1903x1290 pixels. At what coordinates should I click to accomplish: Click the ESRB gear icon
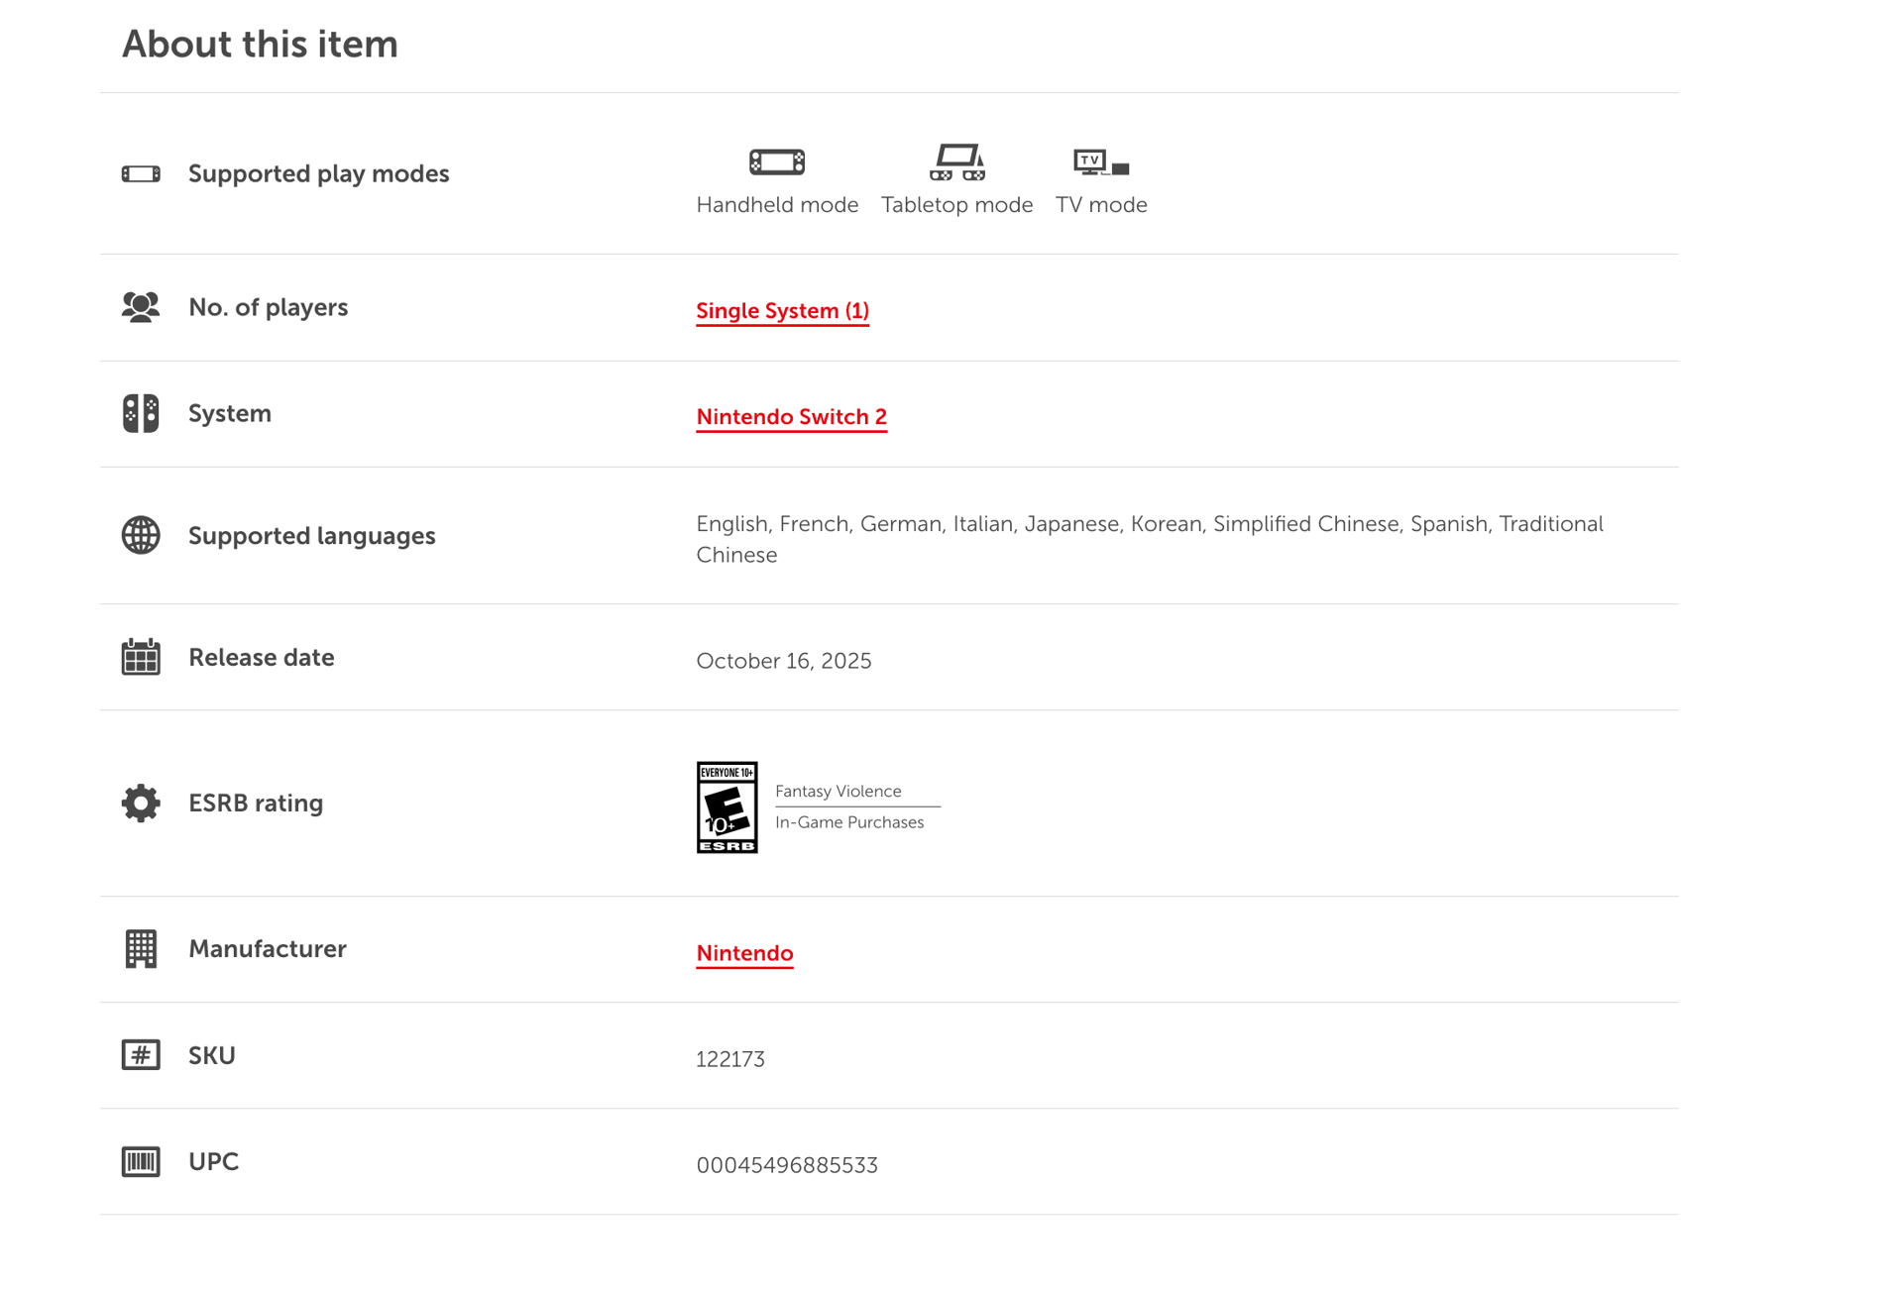(x=141, y=803)
